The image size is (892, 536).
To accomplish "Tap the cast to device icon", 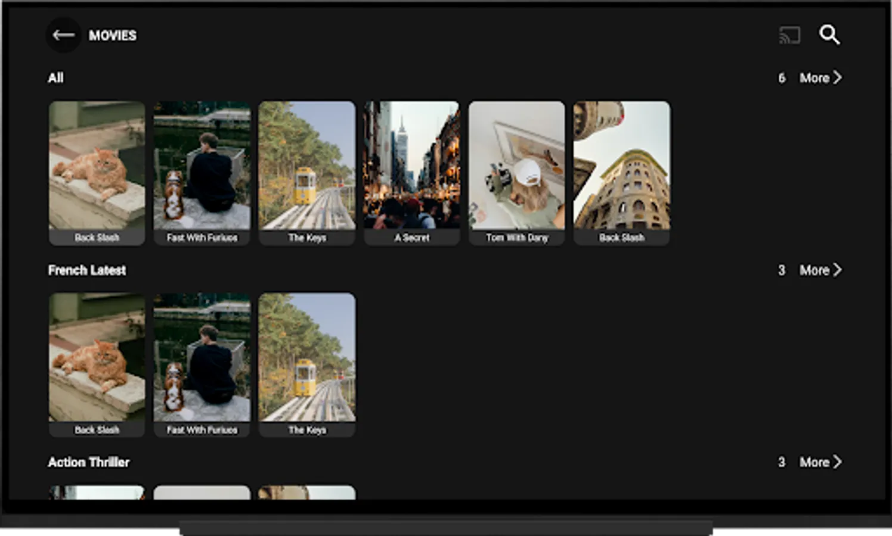I will click(789, 36).
